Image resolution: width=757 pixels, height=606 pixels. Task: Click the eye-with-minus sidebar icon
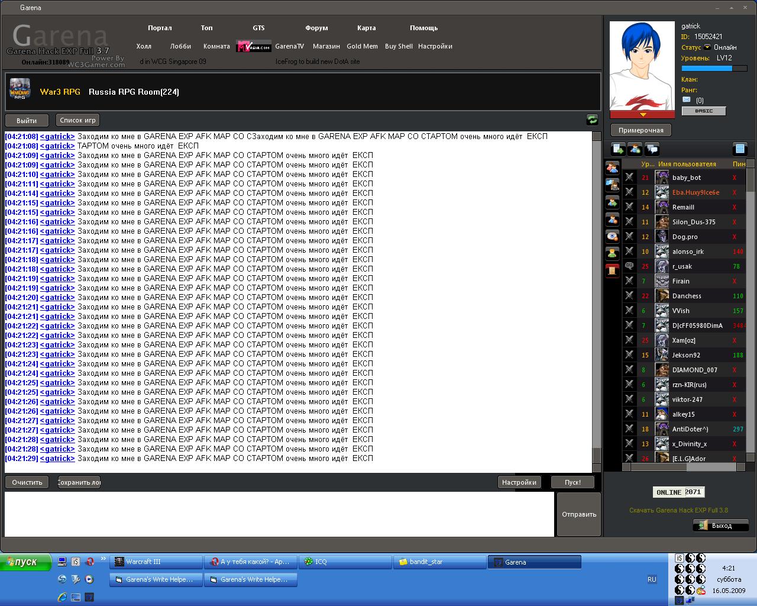[612, 237]
